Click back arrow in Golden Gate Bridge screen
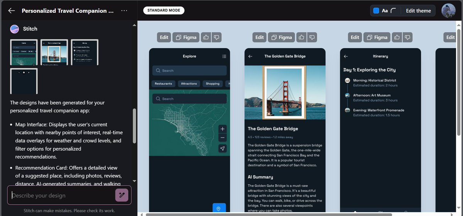 [250, 56]
